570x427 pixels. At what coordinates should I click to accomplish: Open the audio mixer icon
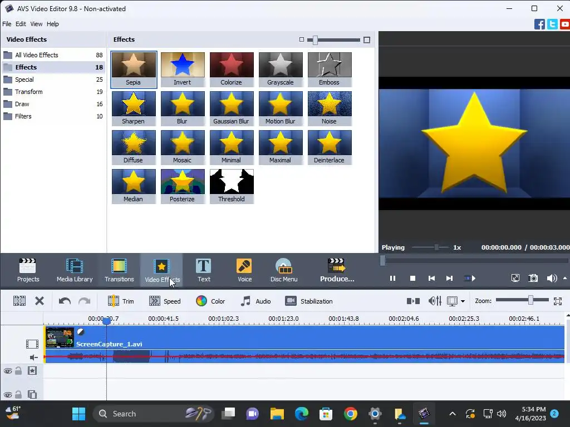[x=435, y=301]
